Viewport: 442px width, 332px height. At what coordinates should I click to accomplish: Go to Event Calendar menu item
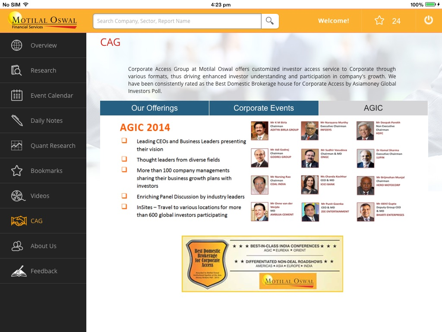(x=43, y=96)
